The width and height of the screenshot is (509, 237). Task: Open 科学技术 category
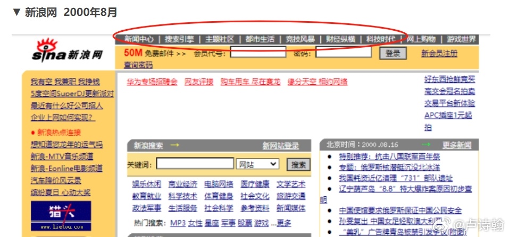coord(183,196)
